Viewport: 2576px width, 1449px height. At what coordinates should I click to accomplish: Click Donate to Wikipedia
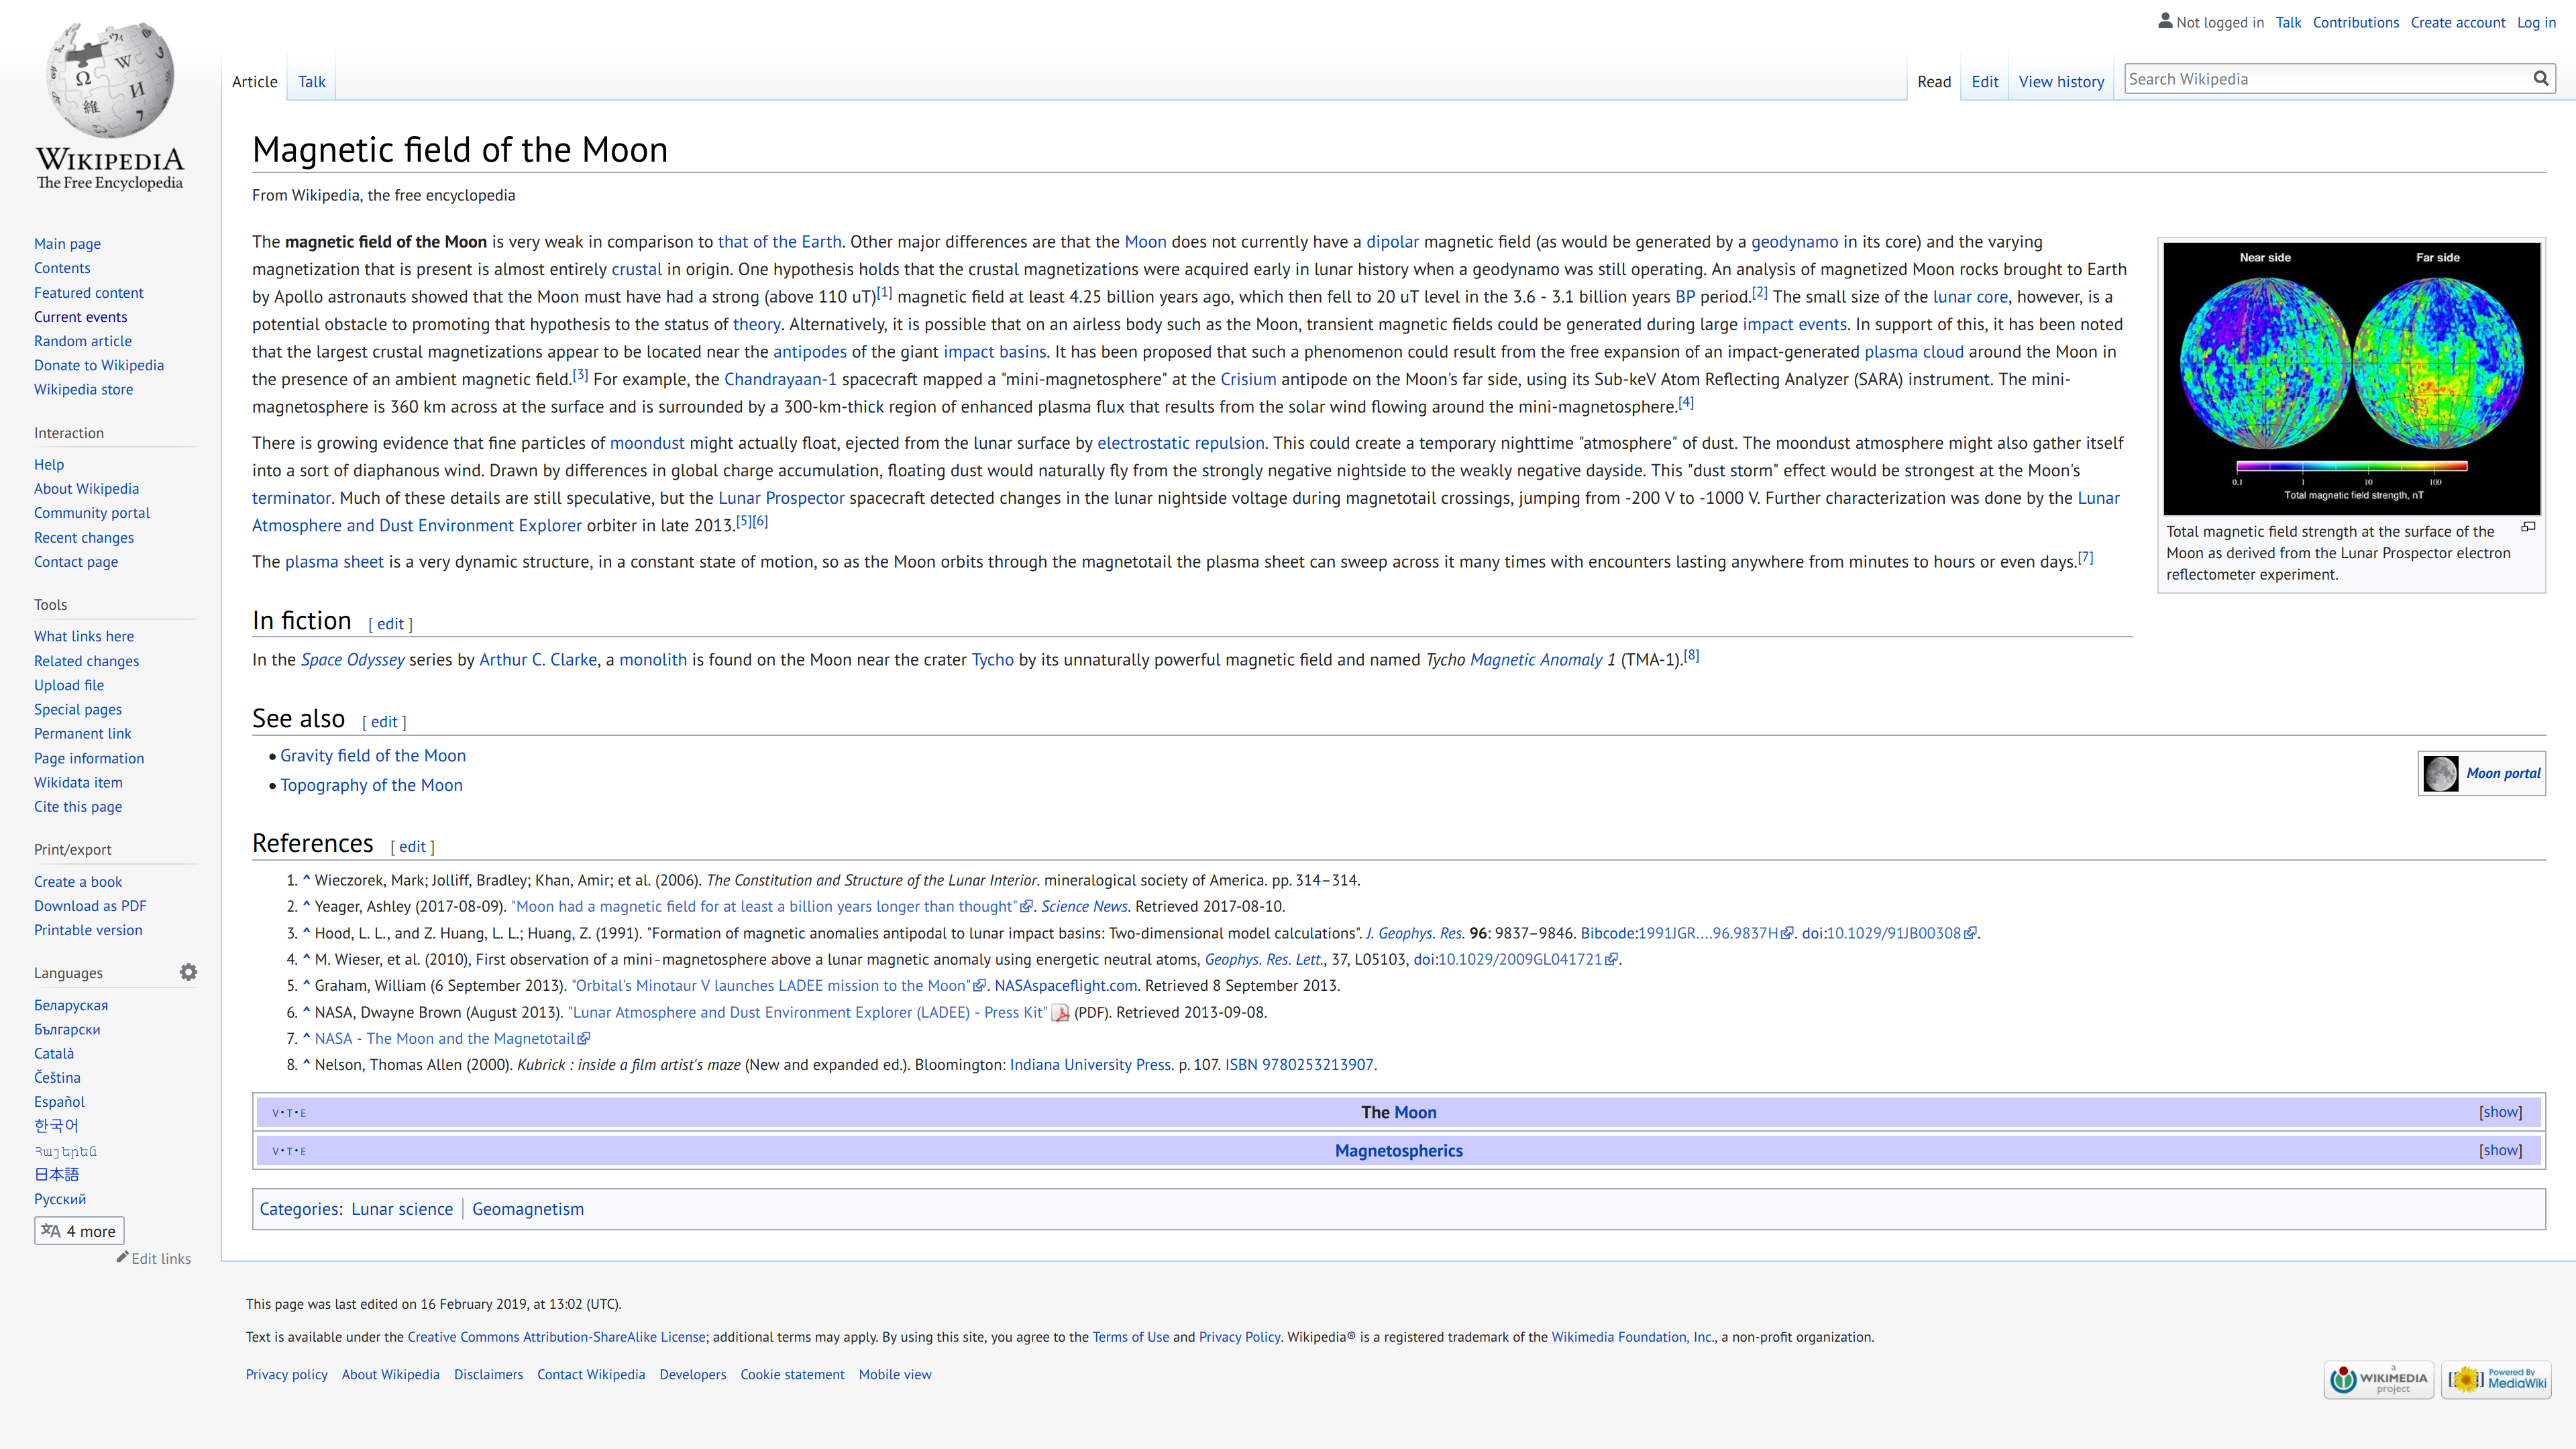click(x=99, y=365)
